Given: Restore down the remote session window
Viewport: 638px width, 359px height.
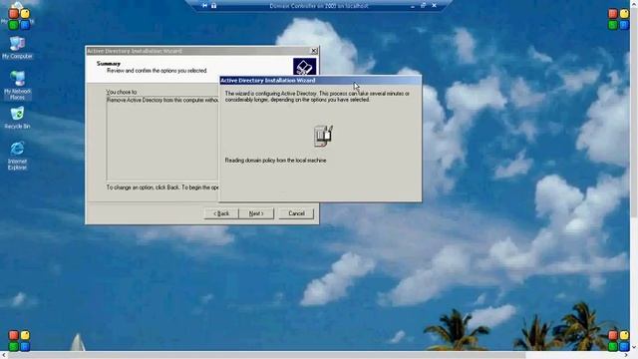Looking at the screenshot, I should coord(423,6).
